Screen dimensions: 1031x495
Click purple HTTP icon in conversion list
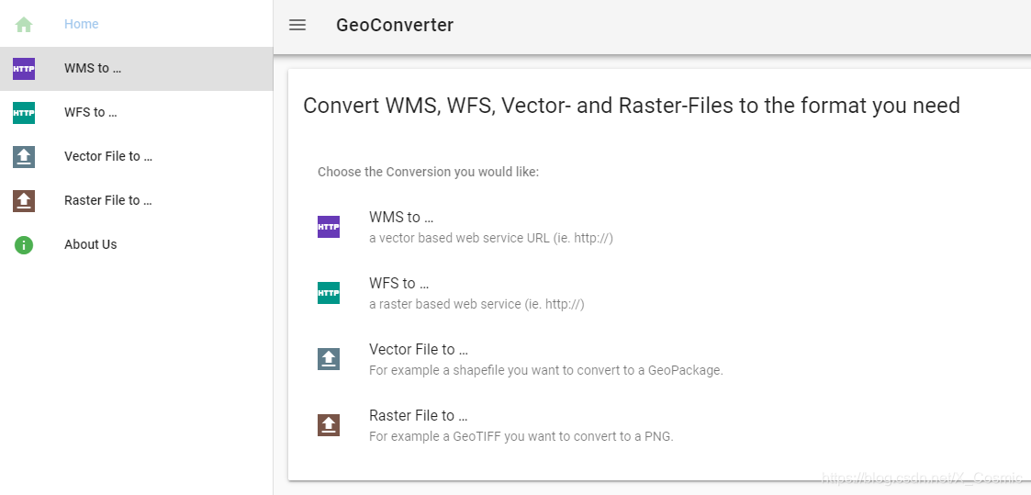[x=329, y=227]
